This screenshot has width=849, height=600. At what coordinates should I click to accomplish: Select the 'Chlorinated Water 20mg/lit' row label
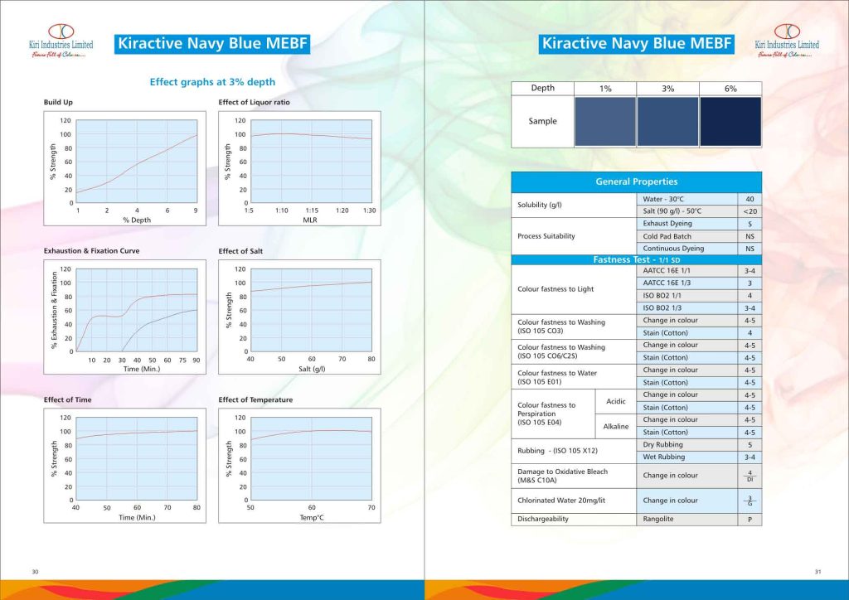(x=574, y=501)
